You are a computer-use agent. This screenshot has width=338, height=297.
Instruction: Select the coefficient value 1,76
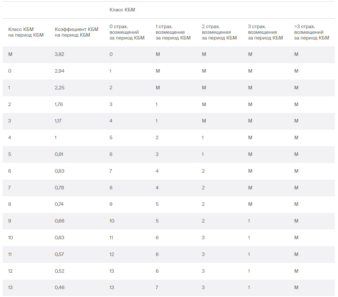(x=59, y=104)
